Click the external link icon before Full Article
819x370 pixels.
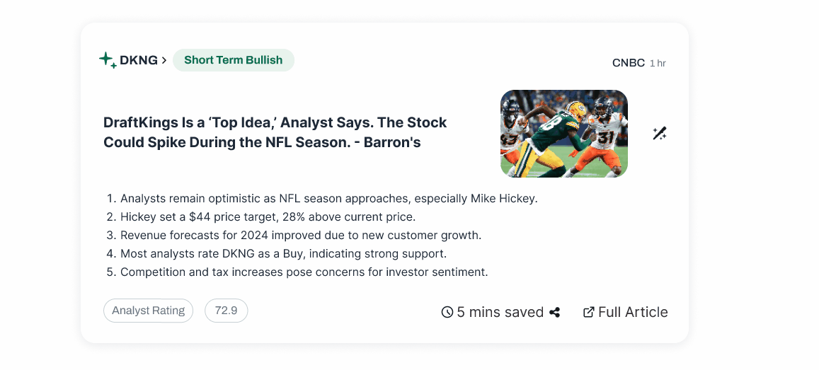[589, 312]
